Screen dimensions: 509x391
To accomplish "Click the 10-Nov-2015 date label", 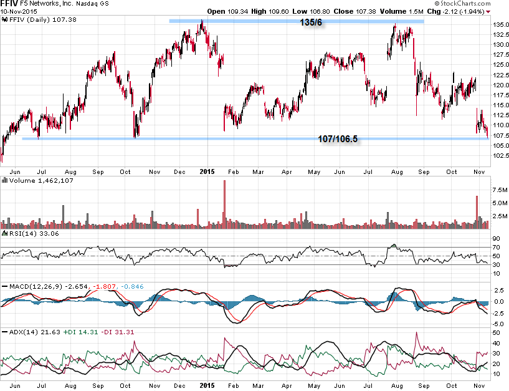I will [x=19, y=12].
